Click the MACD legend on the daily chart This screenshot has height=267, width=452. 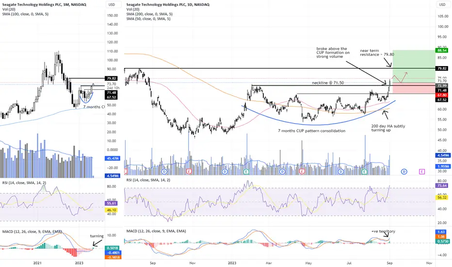click(x=156, y=231)
